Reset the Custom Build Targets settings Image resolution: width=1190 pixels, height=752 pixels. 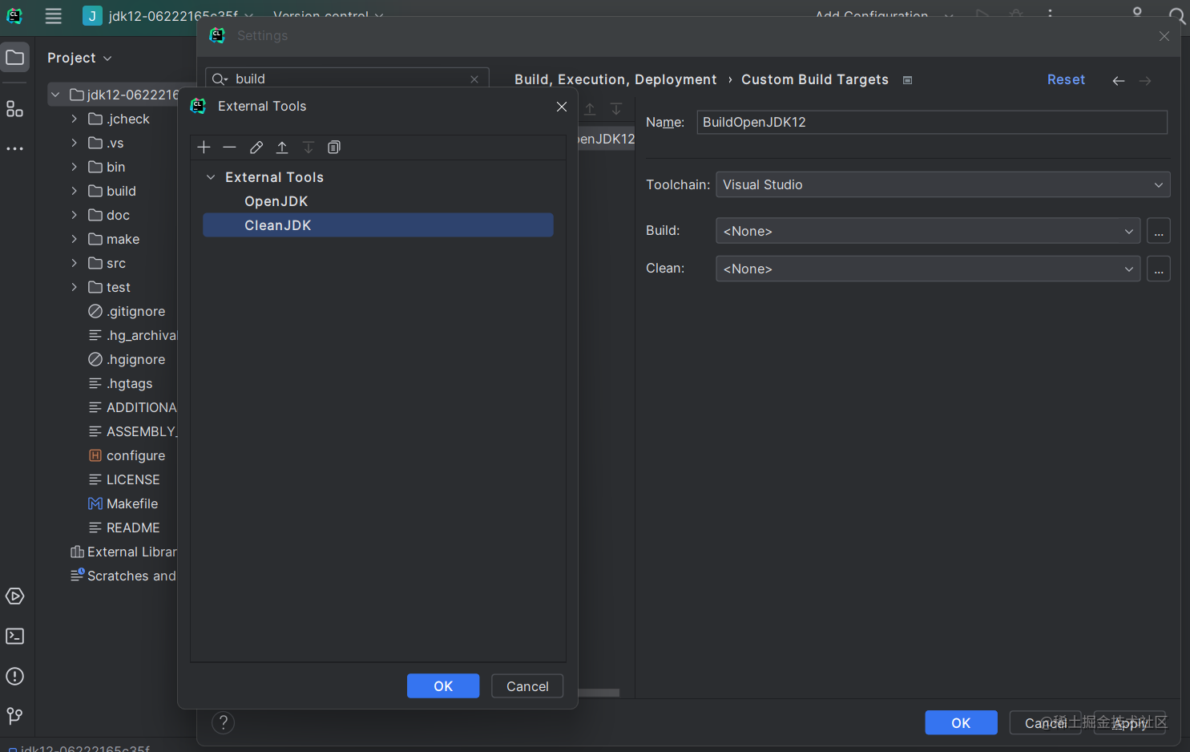[x=1066, y=79]
